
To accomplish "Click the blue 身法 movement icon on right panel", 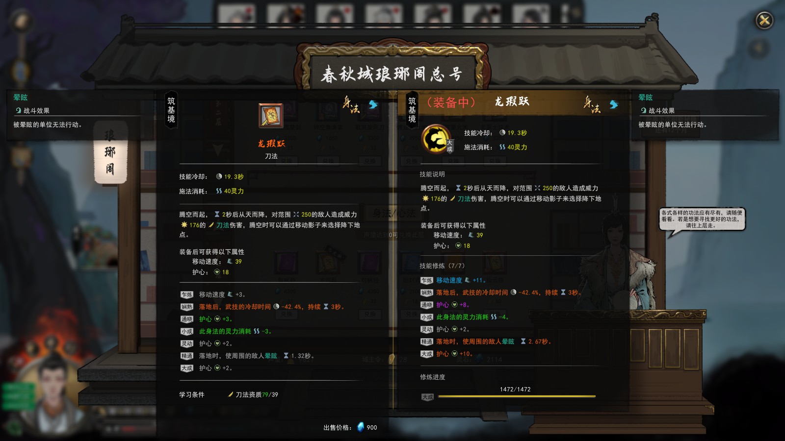I will [614, 104].
